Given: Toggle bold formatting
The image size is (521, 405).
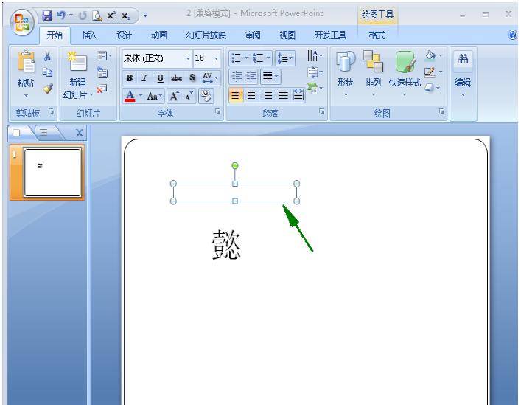Looking at the screenshot, I should 130,78.
